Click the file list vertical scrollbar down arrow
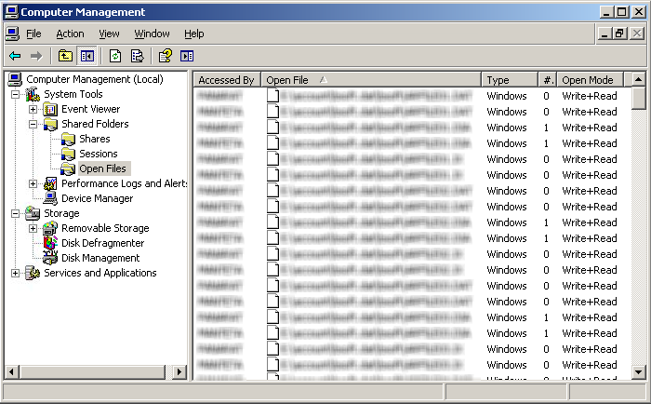651x404 pixels. coord(639,372)
